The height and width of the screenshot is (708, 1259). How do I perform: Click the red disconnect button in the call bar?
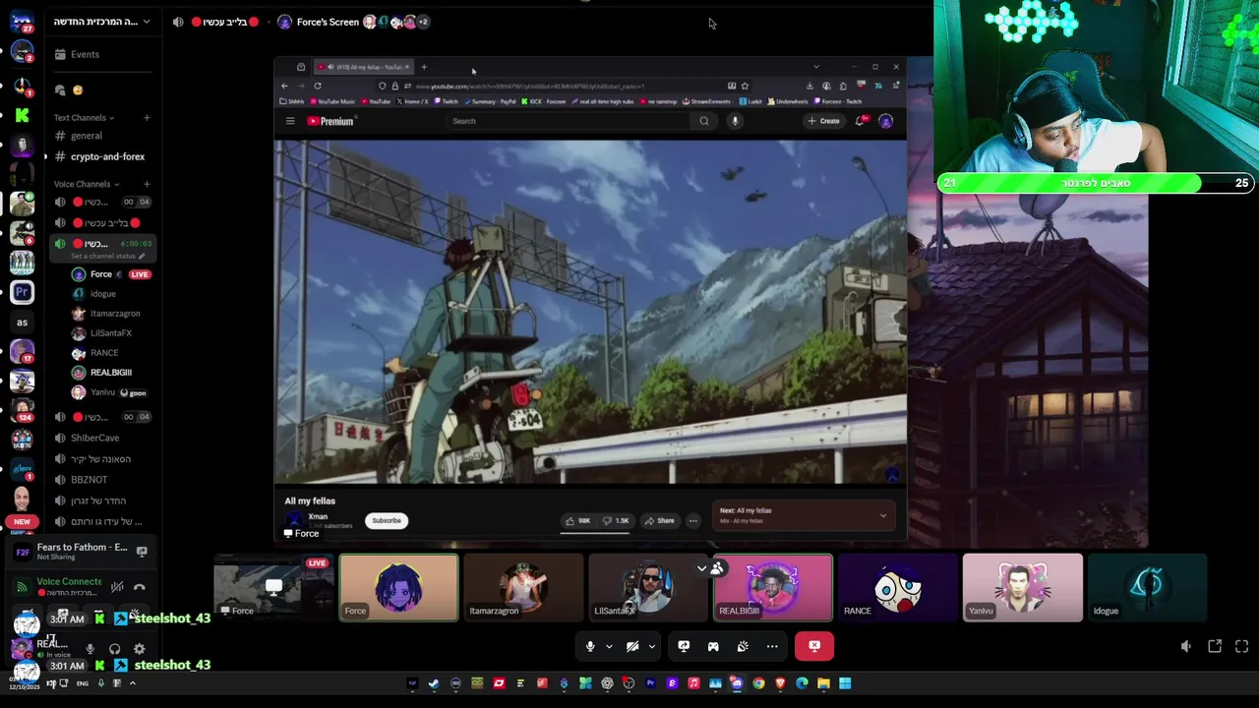pos(814,646)
